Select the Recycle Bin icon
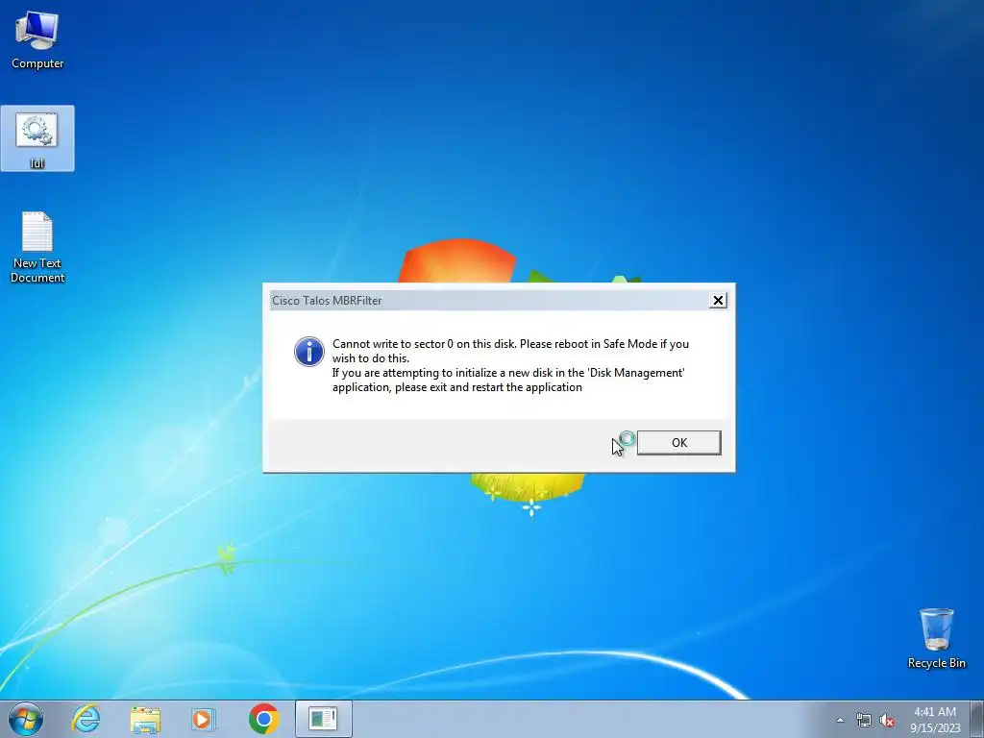Viewport: 984px width, 738px height. (x=936, y=638)
